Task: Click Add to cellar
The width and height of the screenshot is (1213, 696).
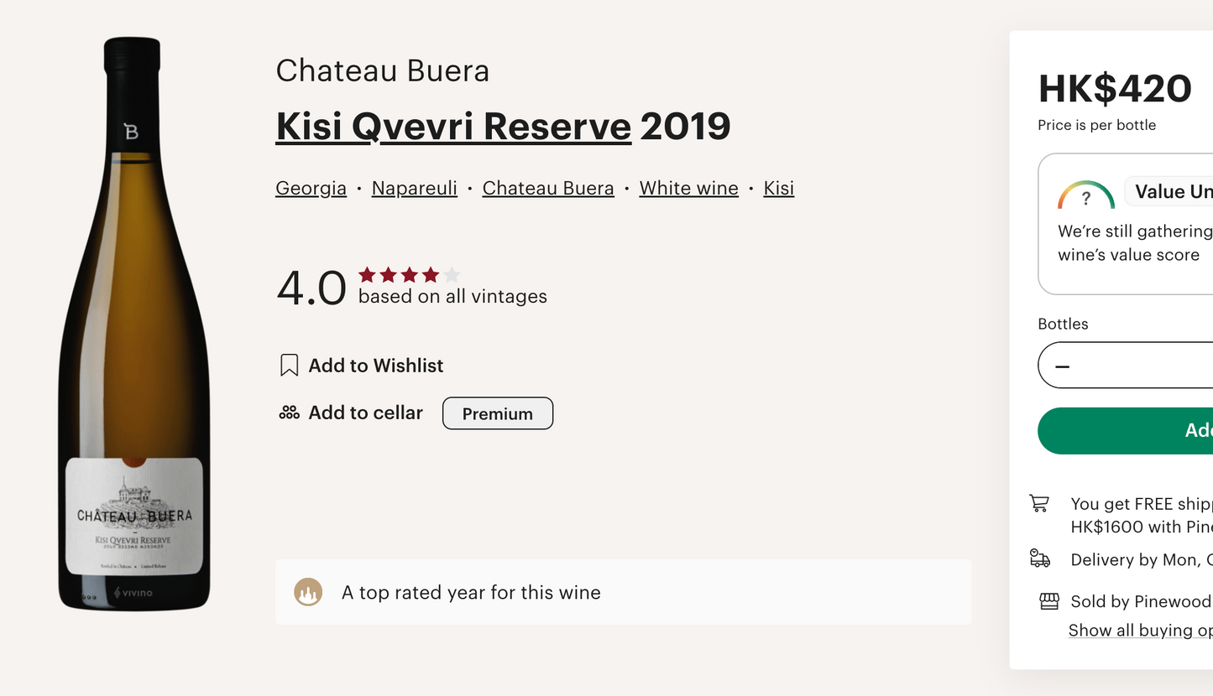Action: click(x=365, y=413)
